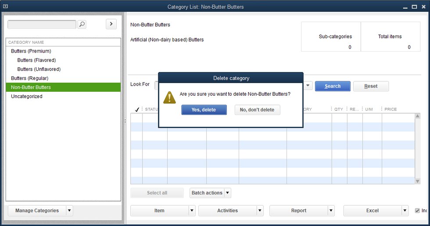The width and height of the screenshot is (430, 226).
Task: Click the panel splitter handle dots
Action: (125, 121)
